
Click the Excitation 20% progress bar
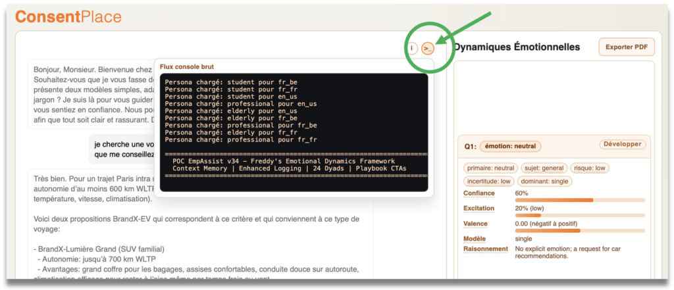[580, 215]
